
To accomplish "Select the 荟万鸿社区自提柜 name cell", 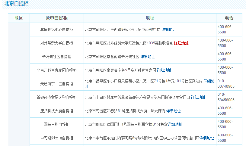I will [57, 57].
